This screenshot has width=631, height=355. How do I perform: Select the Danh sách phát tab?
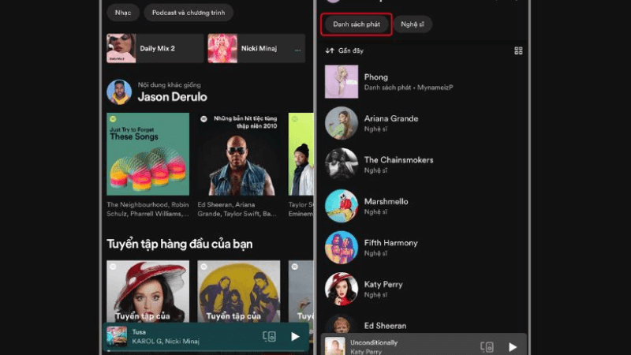[x=357, y=24]
